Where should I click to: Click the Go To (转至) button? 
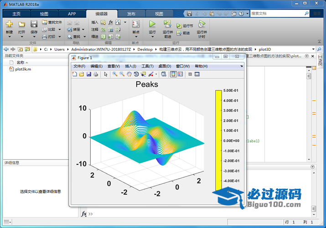[x=74, y=30]
